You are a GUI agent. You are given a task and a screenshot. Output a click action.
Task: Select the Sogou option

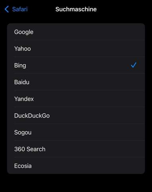click(x=76, y=132)
